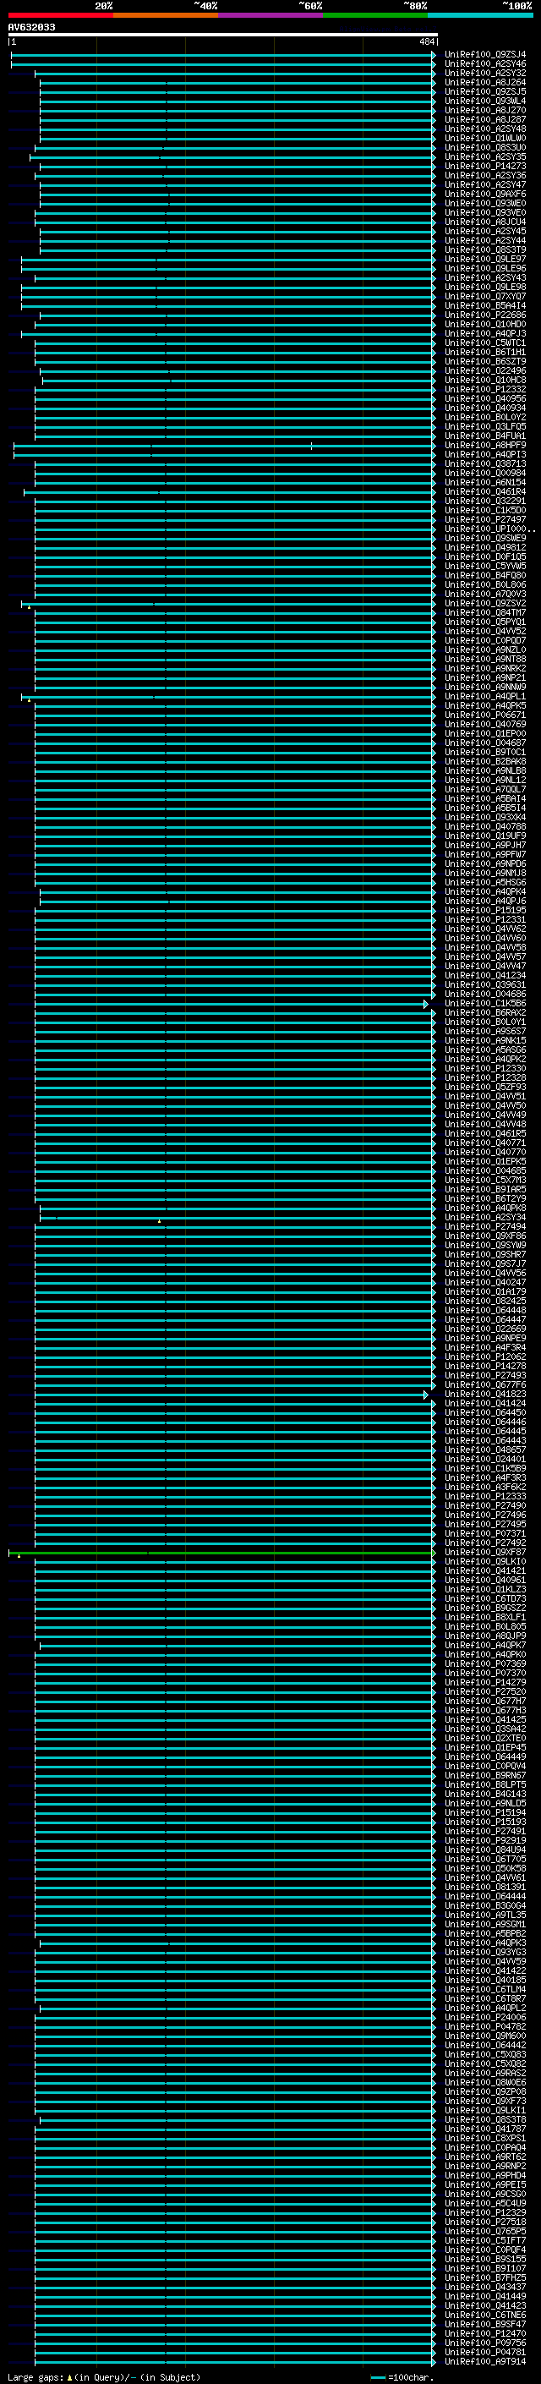The height and width of the screenshot is (2384, 541).
Task: Click hit label UniRef100_Q3SA42
Action: point(485,1729)
